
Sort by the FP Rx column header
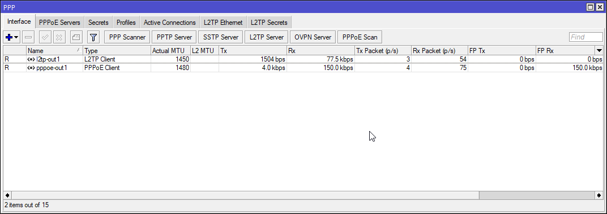click(x=565, y=51)
